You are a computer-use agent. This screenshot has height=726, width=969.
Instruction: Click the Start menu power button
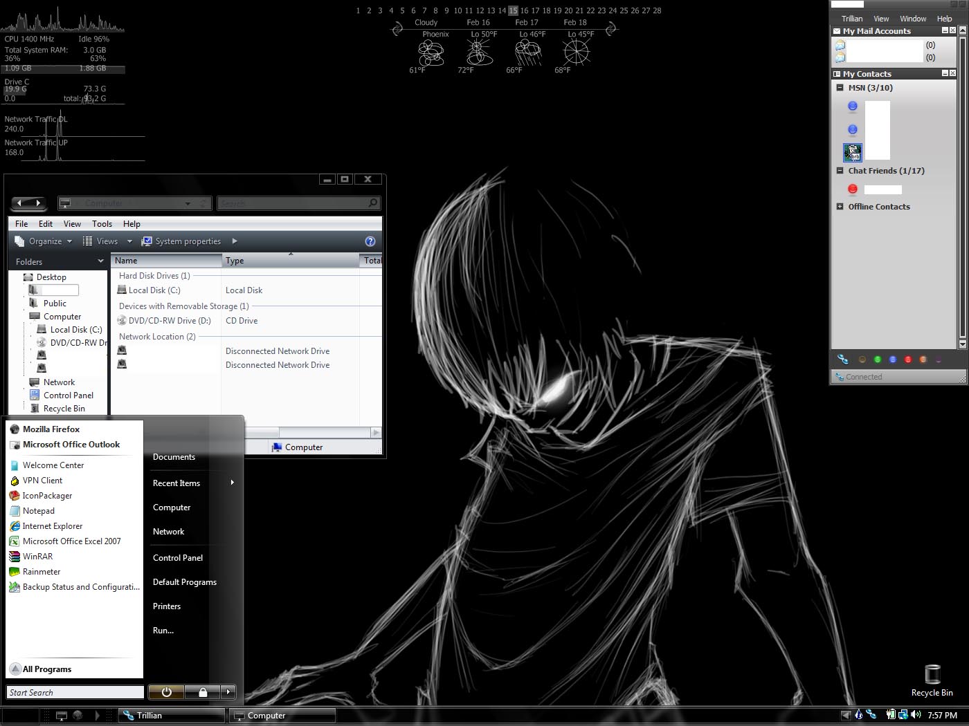[x=166, y=691]
